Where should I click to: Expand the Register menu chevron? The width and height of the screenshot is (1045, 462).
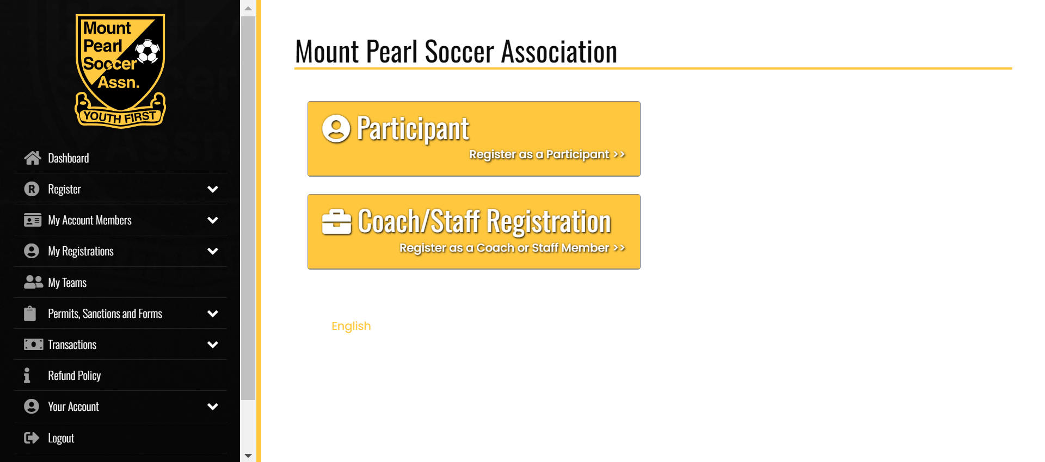click(213, 189)
